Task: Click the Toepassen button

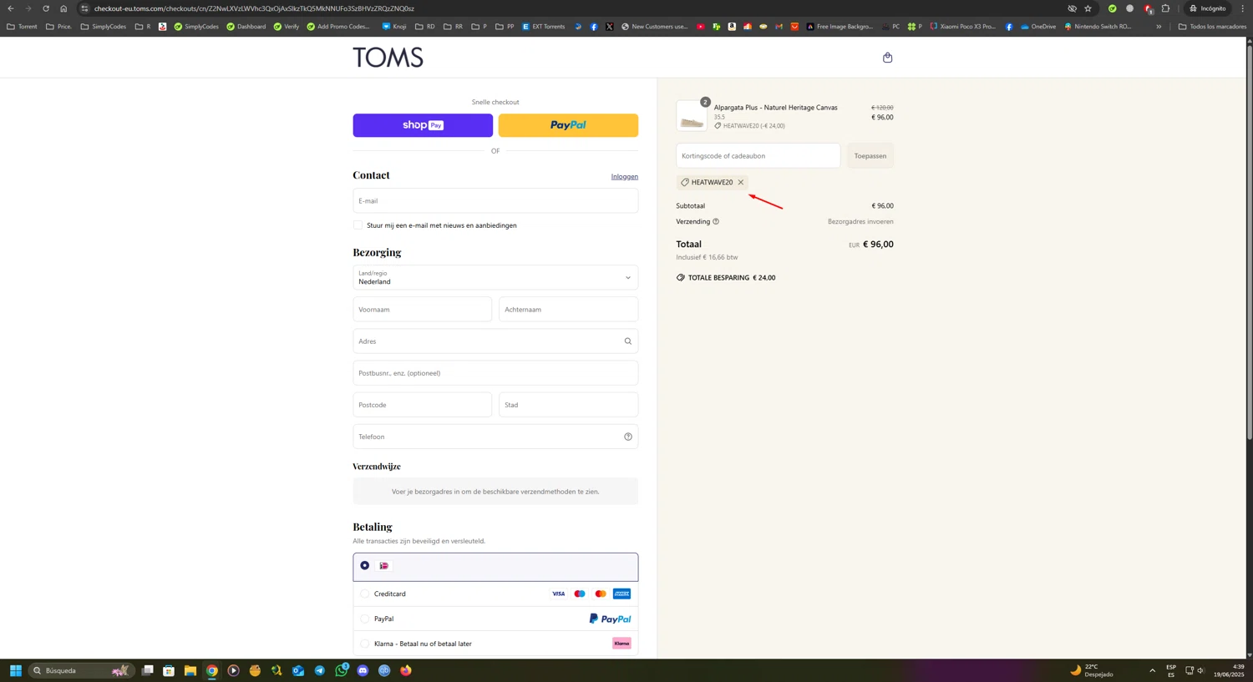Action: pyautogui.click(x=870, y=155)
